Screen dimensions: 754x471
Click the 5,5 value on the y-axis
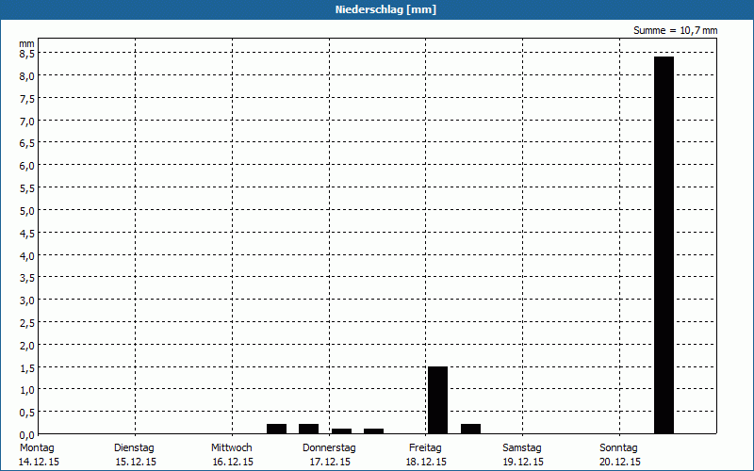pyautogui.click(x=27, y=188)
